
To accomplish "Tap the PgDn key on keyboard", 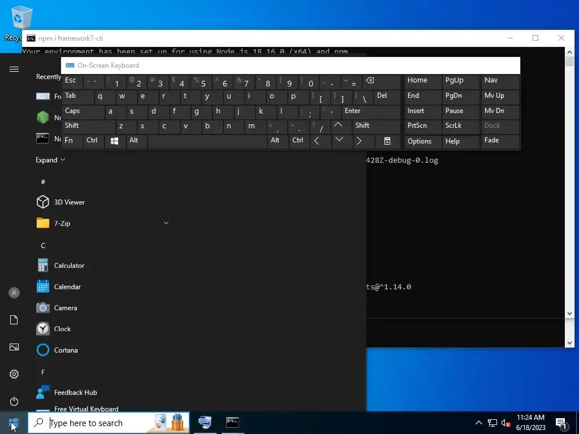I will point(460,97).
